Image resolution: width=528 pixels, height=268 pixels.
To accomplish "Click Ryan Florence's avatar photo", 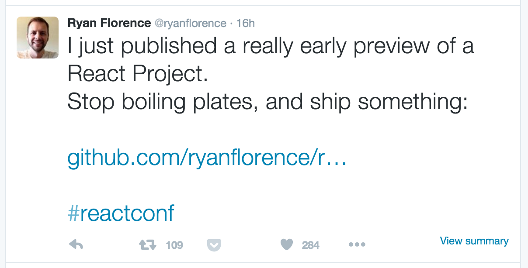I will 38,38.
